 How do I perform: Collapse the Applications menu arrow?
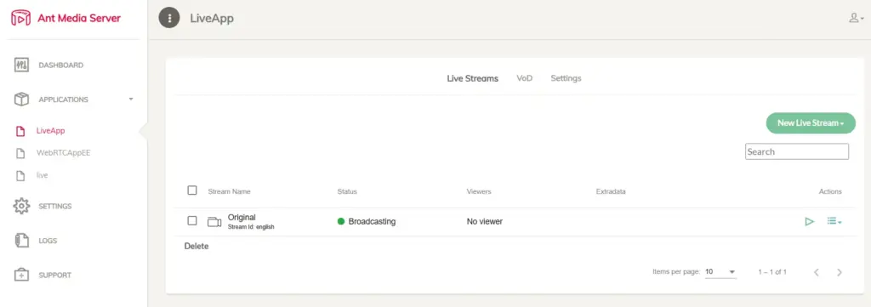131,99
